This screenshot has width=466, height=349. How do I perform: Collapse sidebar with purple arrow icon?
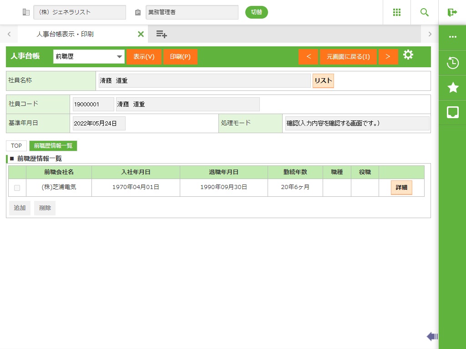[432, 336]
